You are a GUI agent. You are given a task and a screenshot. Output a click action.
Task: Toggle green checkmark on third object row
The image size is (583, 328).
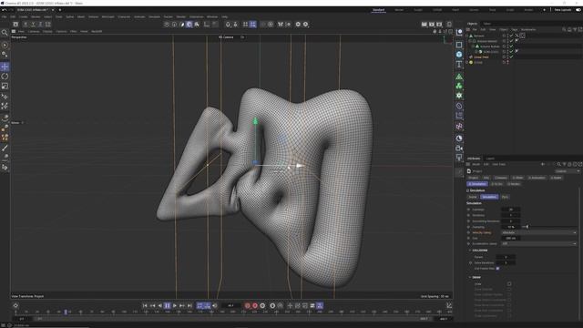[512, 46]
